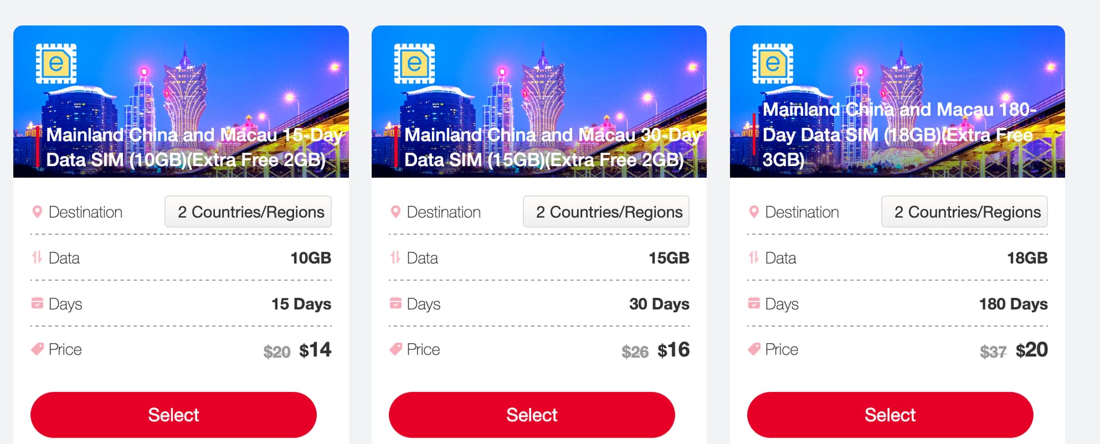Click the eSIM chip icon on 180-Day card
The width and height of the screenshot is (1100, 444).
pos(772,64)
